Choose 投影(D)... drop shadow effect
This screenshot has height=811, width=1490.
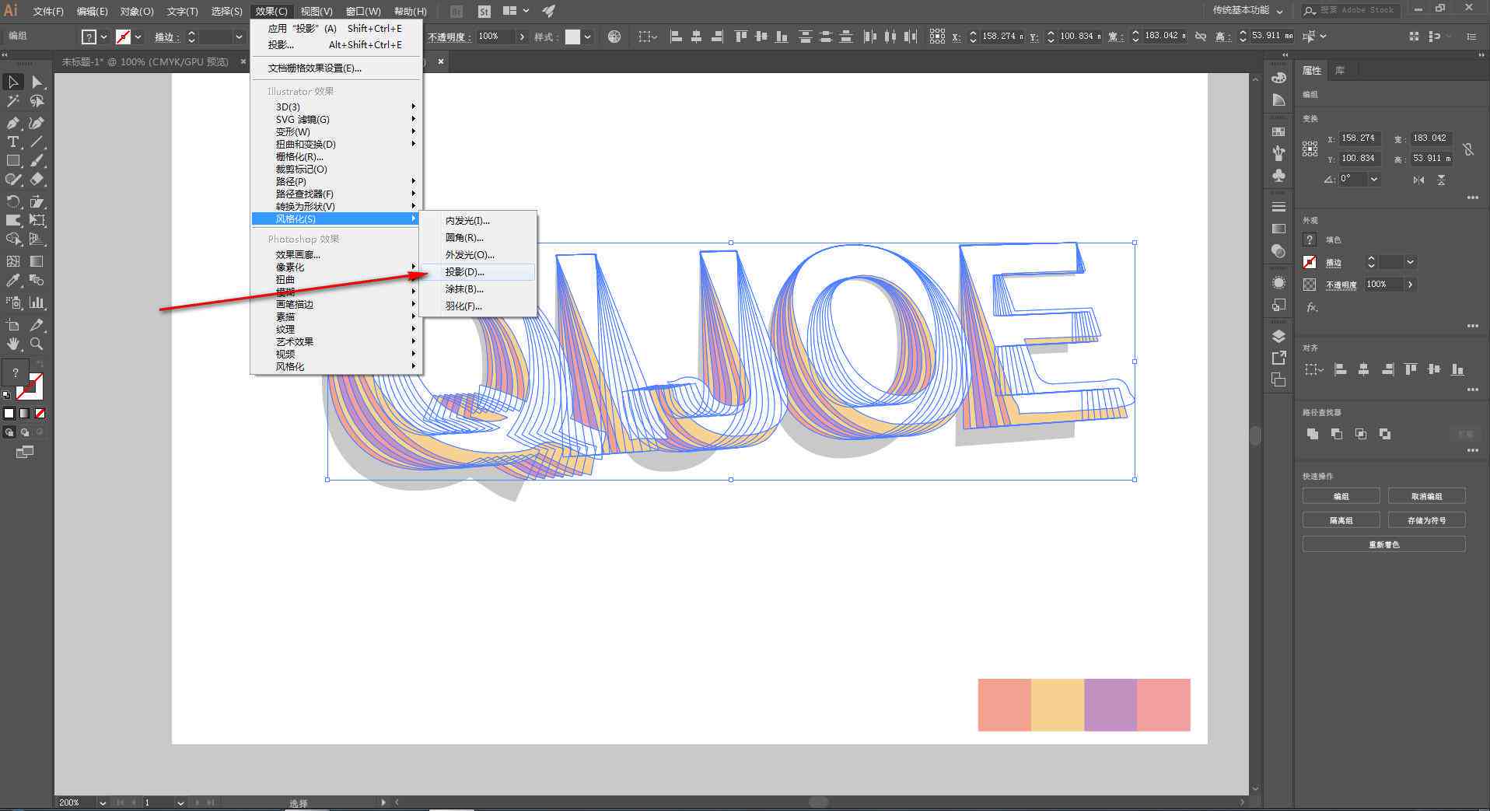pyautogui.click(x=477, y=272)
